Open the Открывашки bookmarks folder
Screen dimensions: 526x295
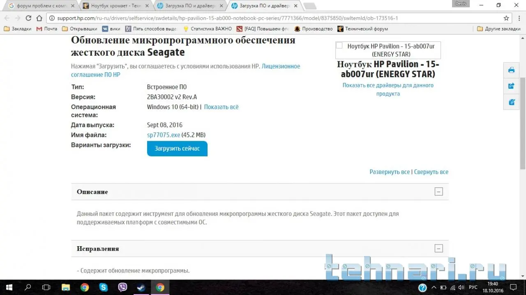(x=80, y=29)
